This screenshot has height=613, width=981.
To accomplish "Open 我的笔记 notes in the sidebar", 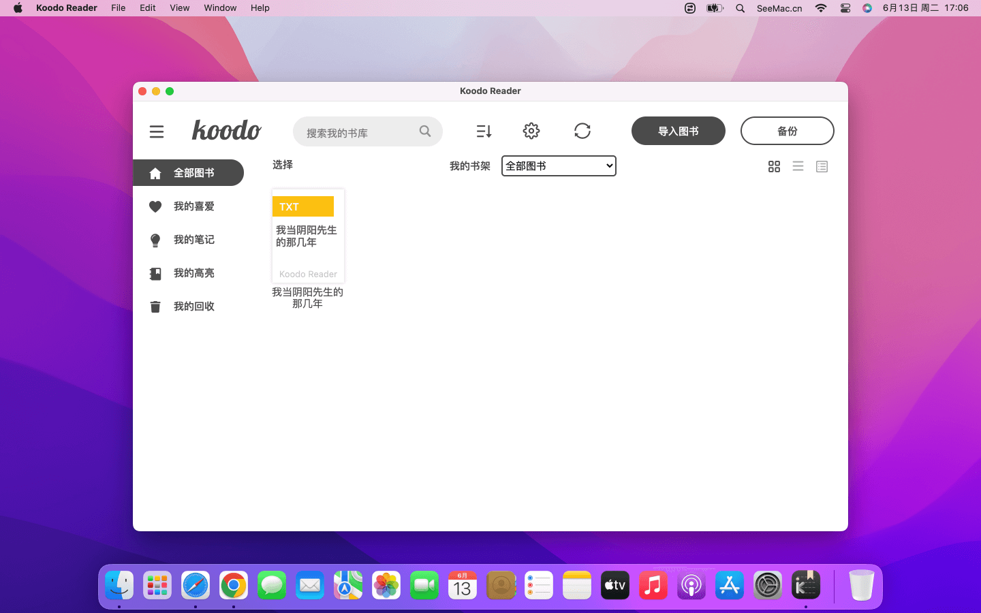I will (193, 240).
